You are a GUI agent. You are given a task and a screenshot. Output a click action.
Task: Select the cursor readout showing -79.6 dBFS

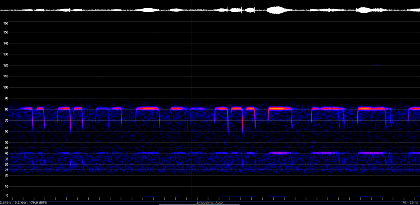tap(24, 202)
